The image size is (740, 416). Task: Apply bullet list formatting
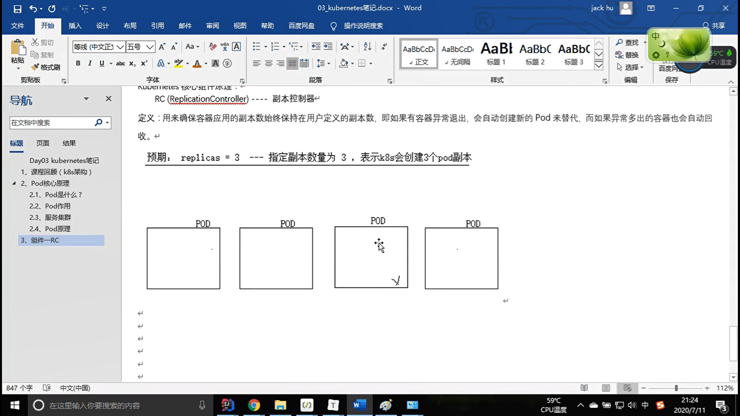[x=256, y=47]
